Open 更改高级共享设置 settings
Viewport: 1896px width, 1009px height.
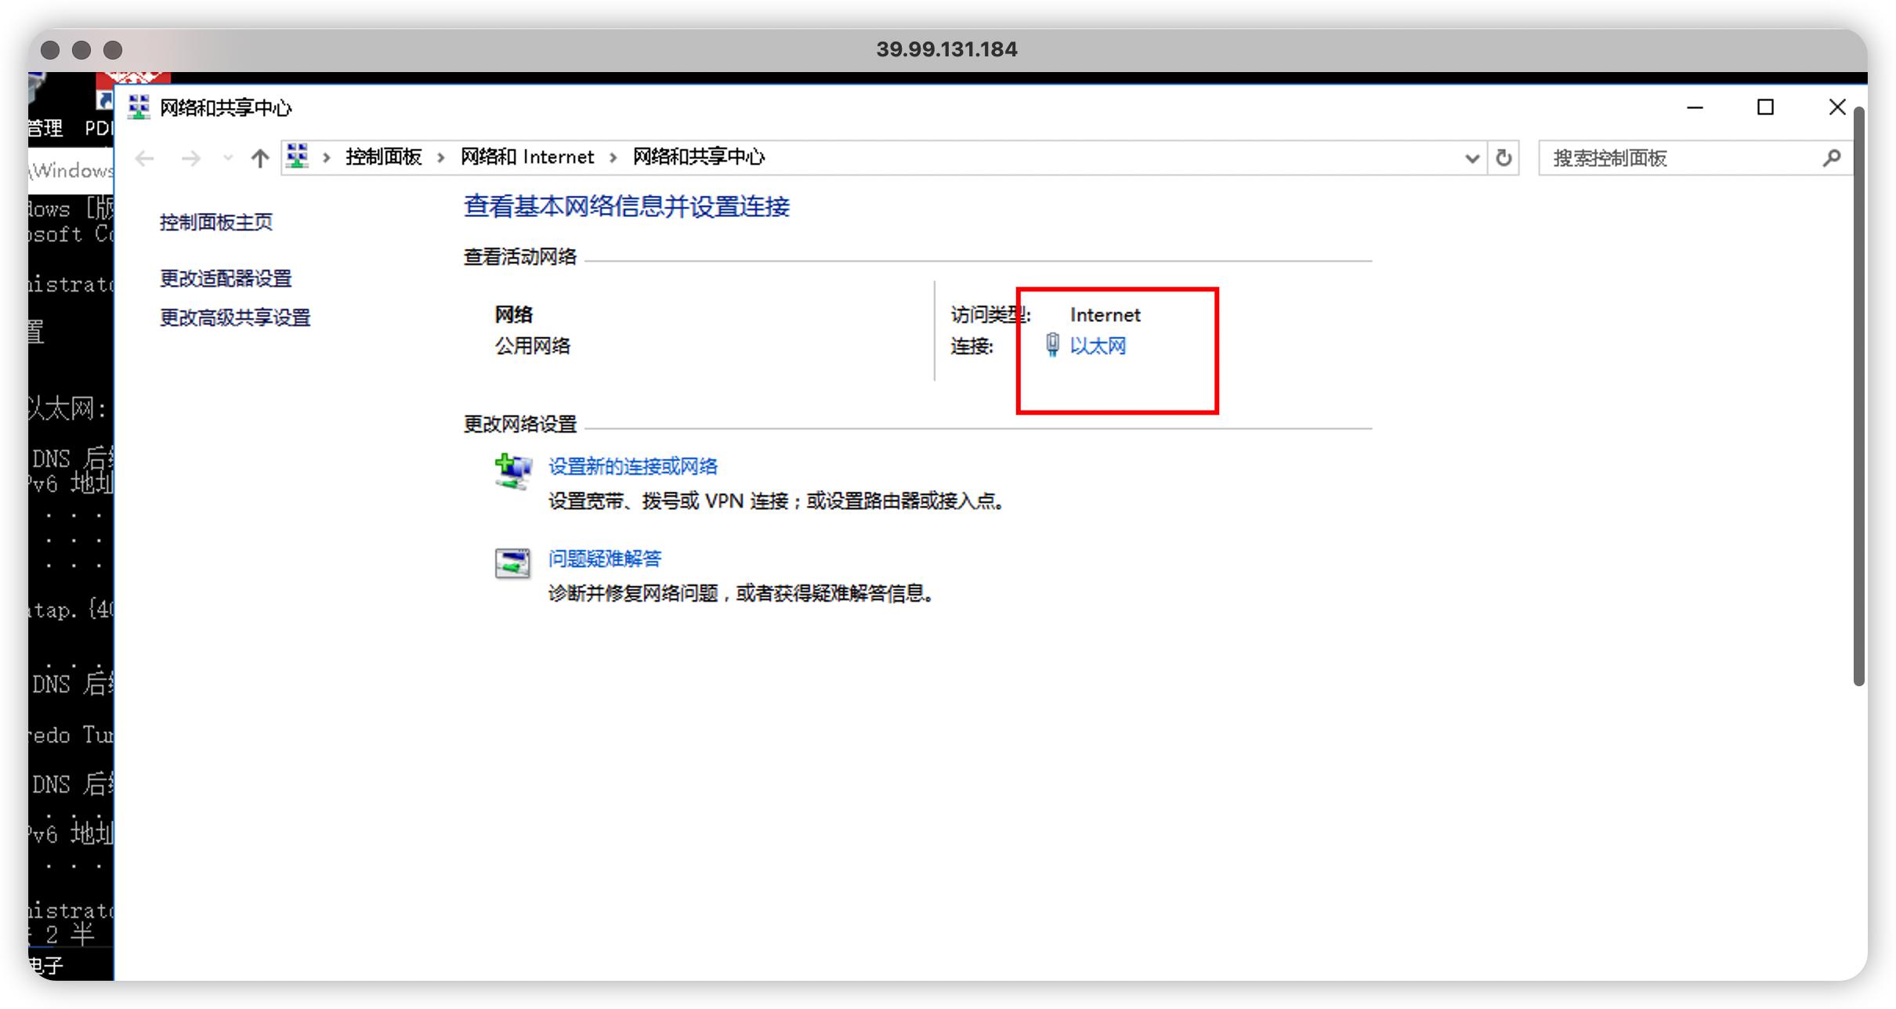(234, 318)
